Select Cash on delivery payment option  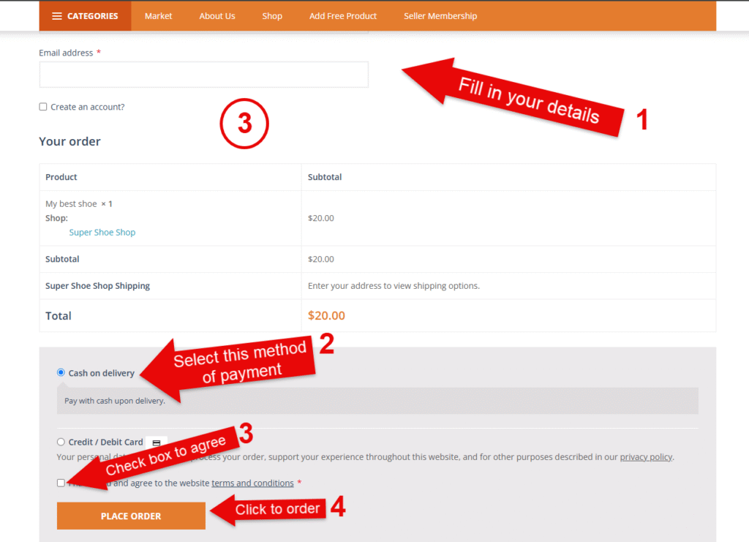[x=61, y=372]
